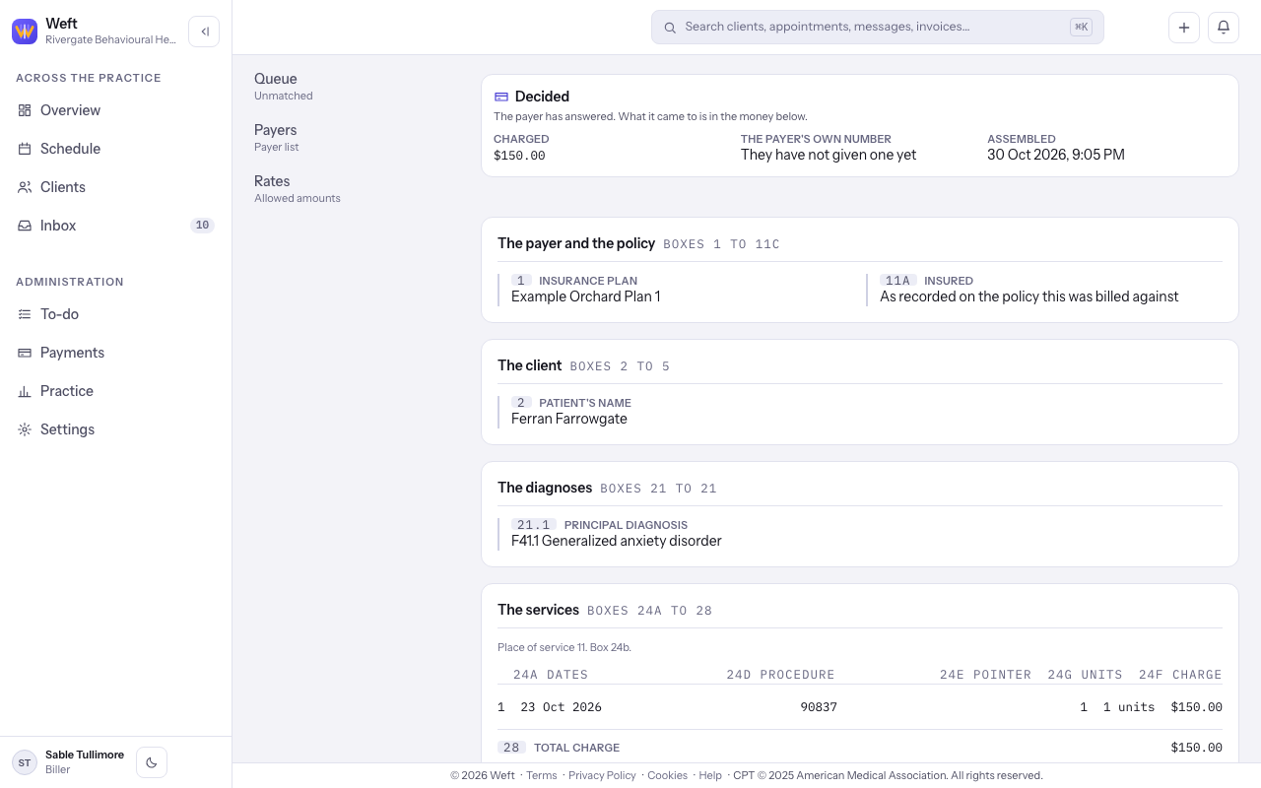Select Inbox in the sidebar

pyautogui.click(x=116, y=226)
